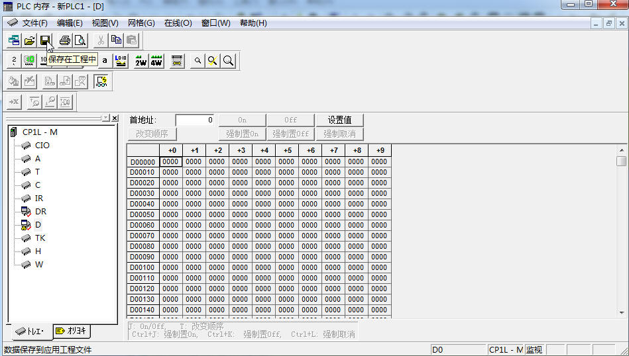Image resolution: width=629 pixels, height=356 pixels.
Task: Switch to the second tab below tree
Action: tap(70, 330)
